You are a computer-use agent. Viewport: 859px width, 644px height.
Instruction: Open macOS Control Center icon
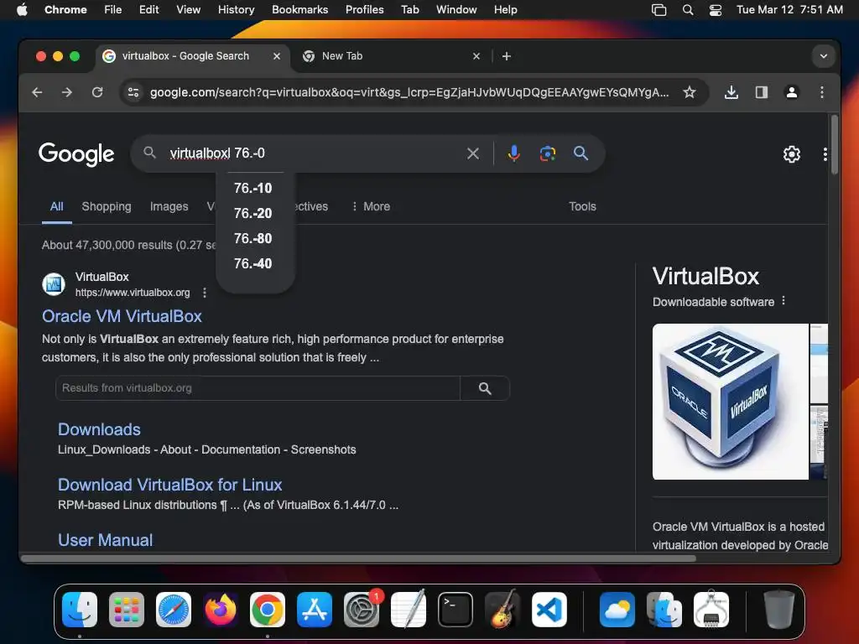(715, 10)
